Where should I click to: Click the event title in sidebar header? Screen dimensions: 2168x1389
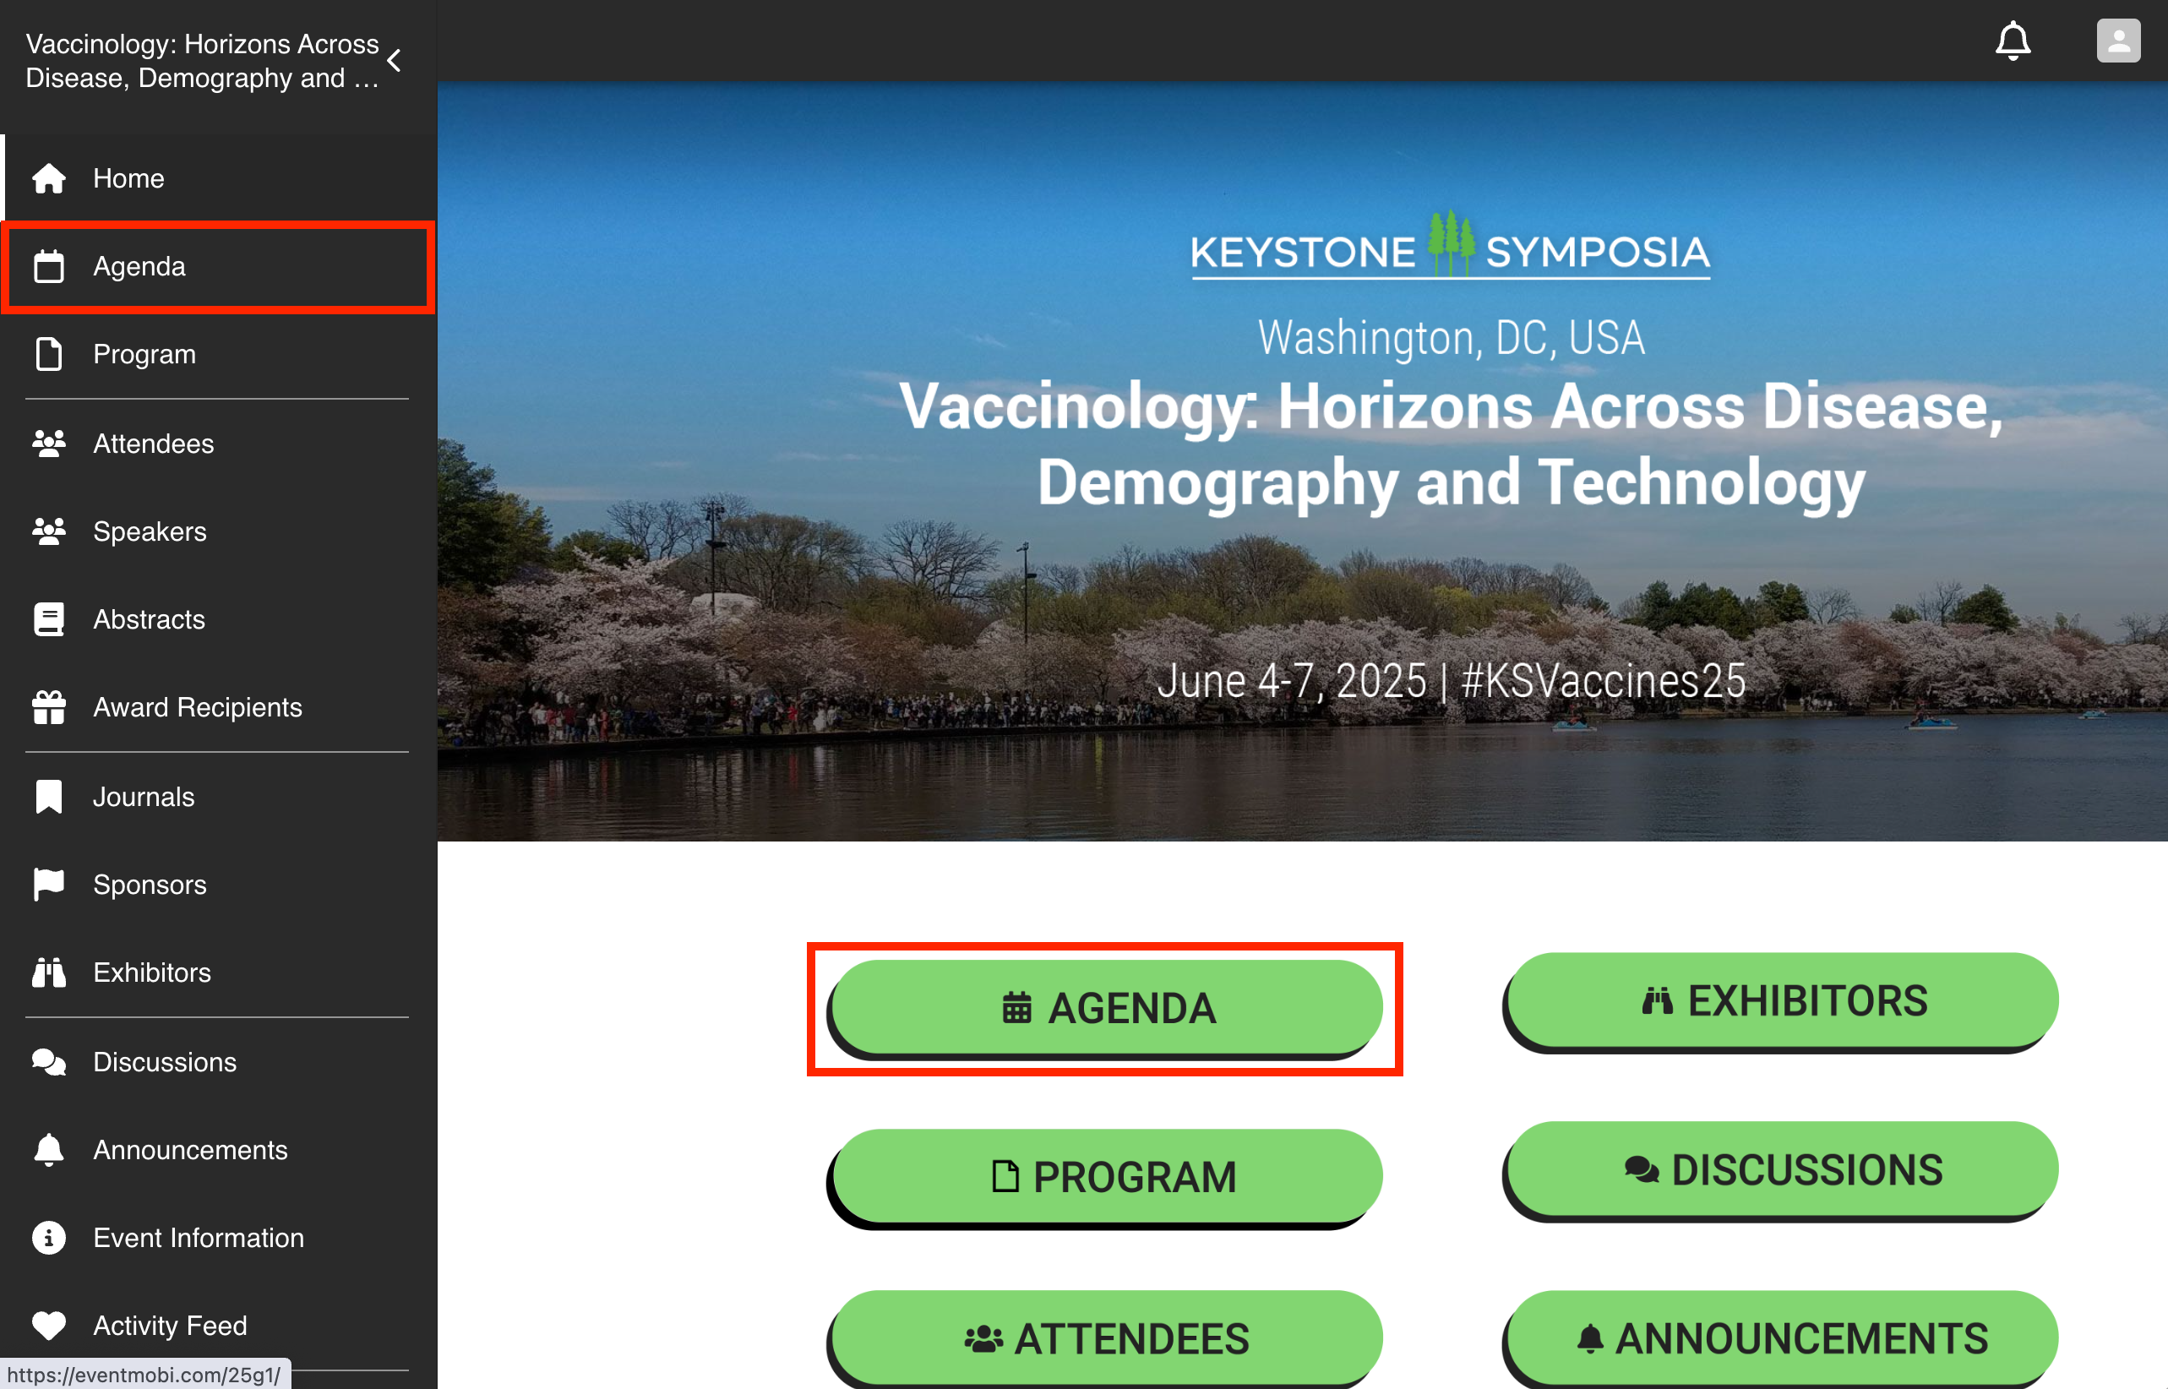point(202,62)
